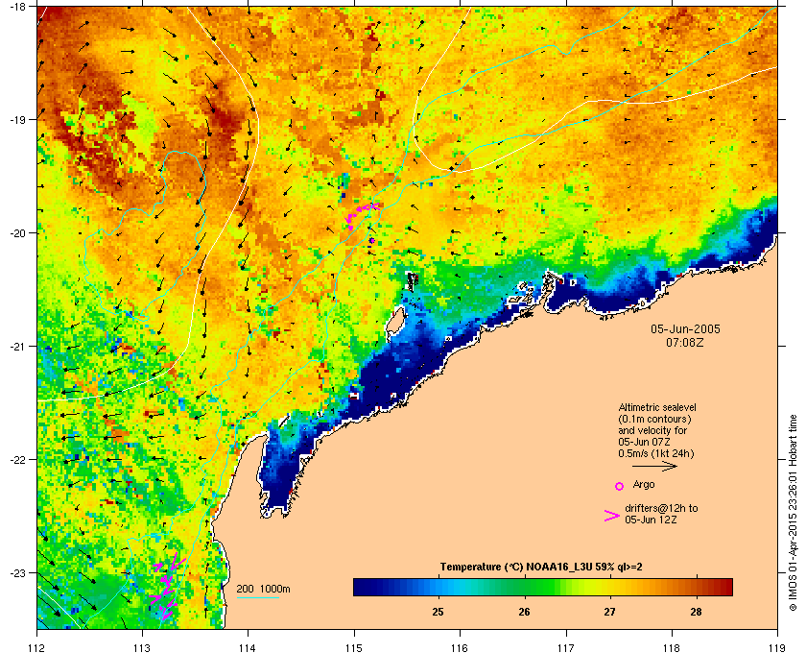
Task: Click the velocity scale arrow in legend
Action: (x=654, y=466)
